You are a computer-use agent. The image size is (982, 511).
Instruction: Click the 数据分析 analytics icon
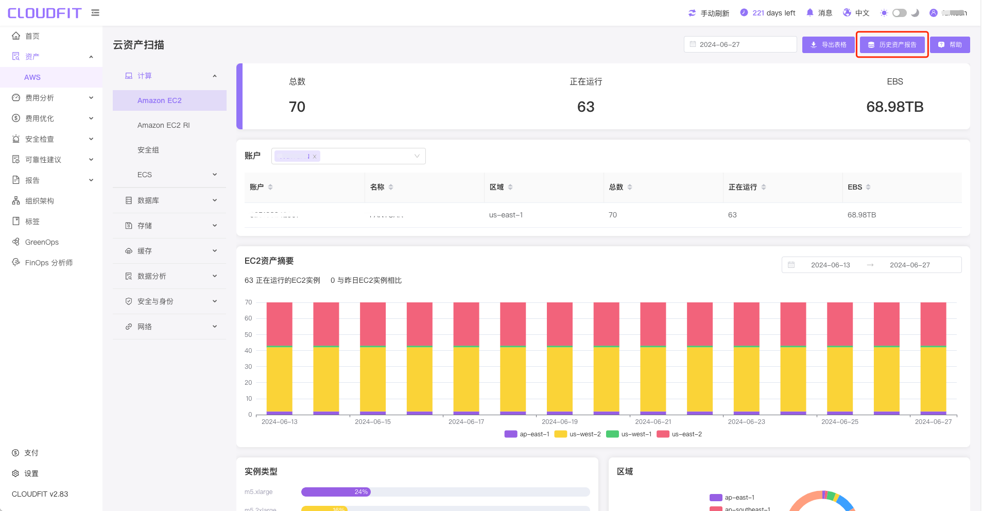tap(129, 276)
